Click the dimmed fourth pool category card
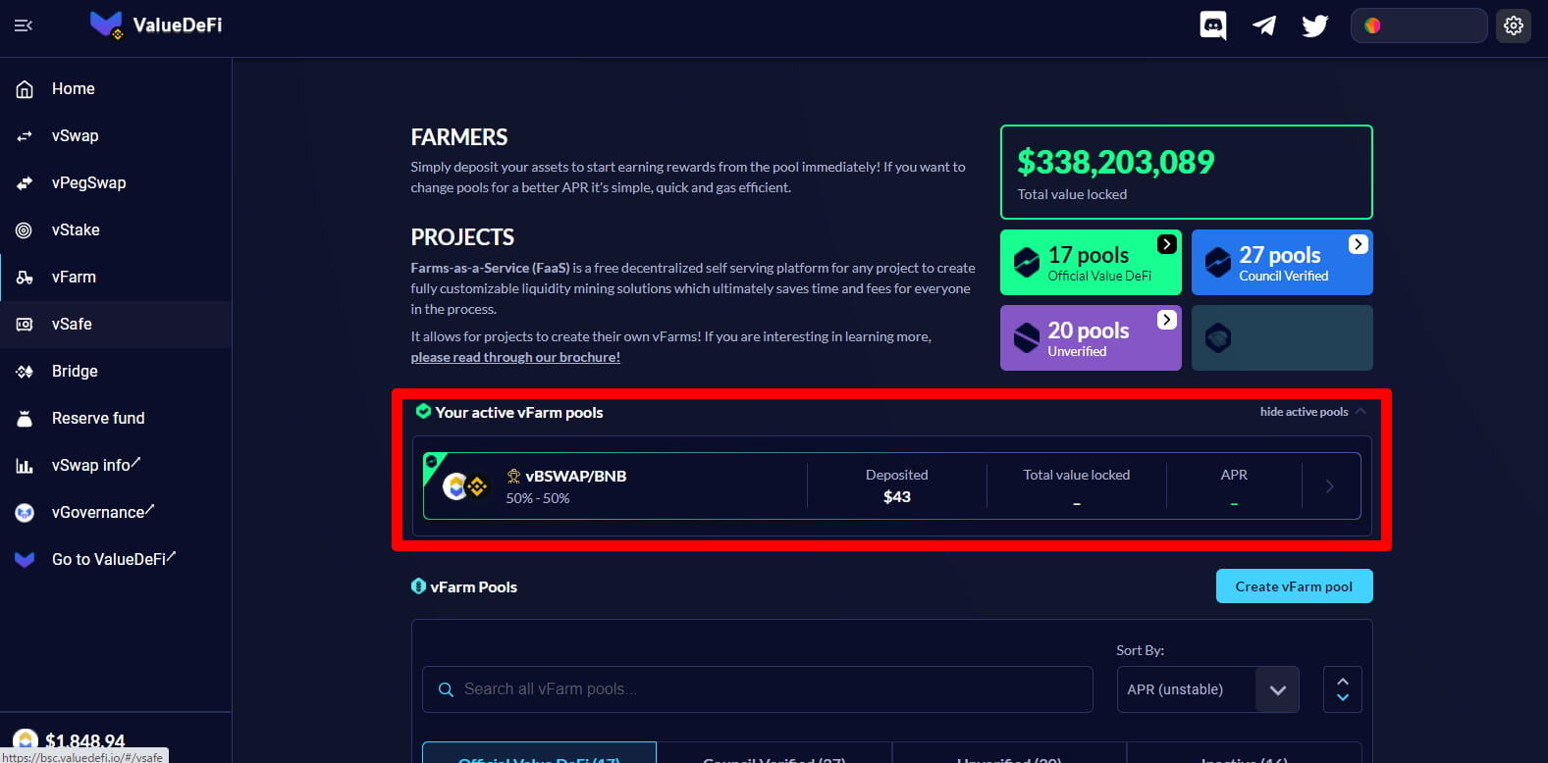This screenshot has height=763, width=1548. coord(1282,338)
